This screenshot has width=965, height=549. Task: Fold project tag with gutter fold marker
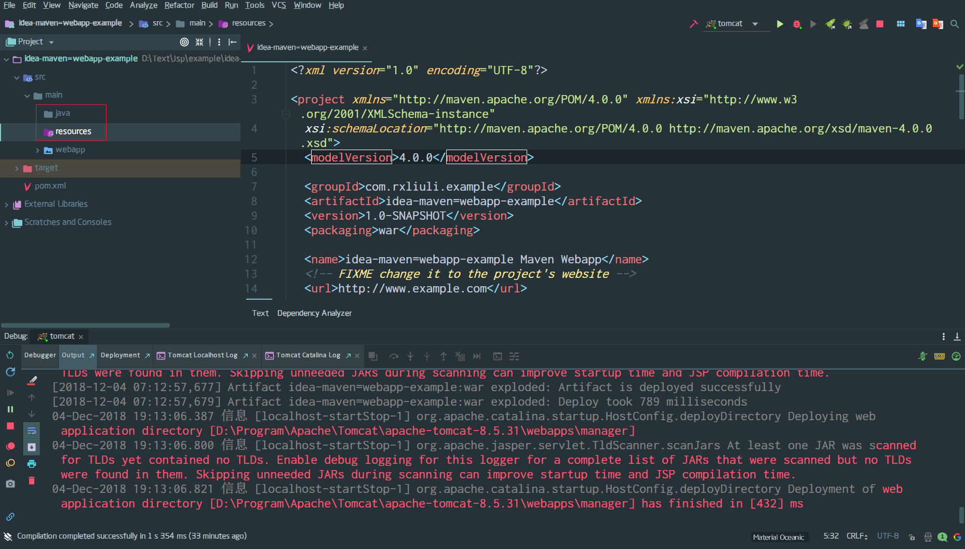pyautogui.click(x=286, y=114)
